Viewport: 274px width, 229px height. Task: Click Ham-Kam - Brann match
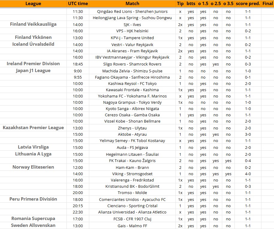132,168
